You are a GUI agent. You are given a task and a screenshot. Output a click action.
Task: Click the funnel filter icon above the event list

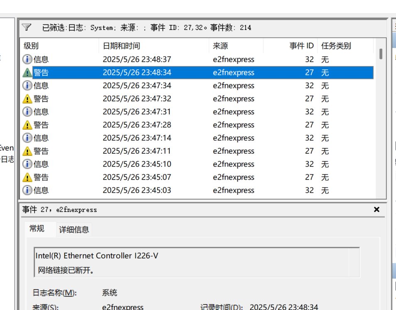point(26,27)
